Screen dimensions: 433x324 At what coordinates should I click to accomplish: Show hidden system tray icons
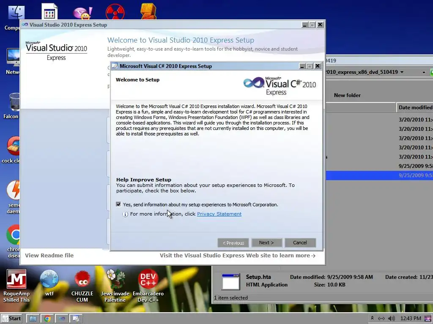tap(372, 318)
